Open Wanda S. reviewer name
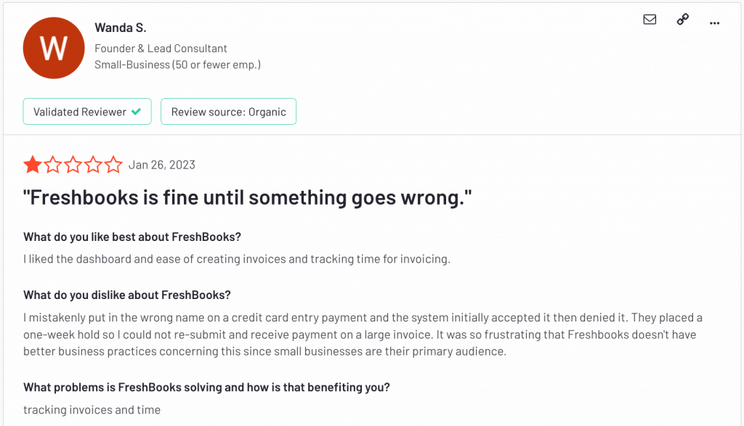Image resolution: width=744 pixels, height=426 pixels. 121,28
